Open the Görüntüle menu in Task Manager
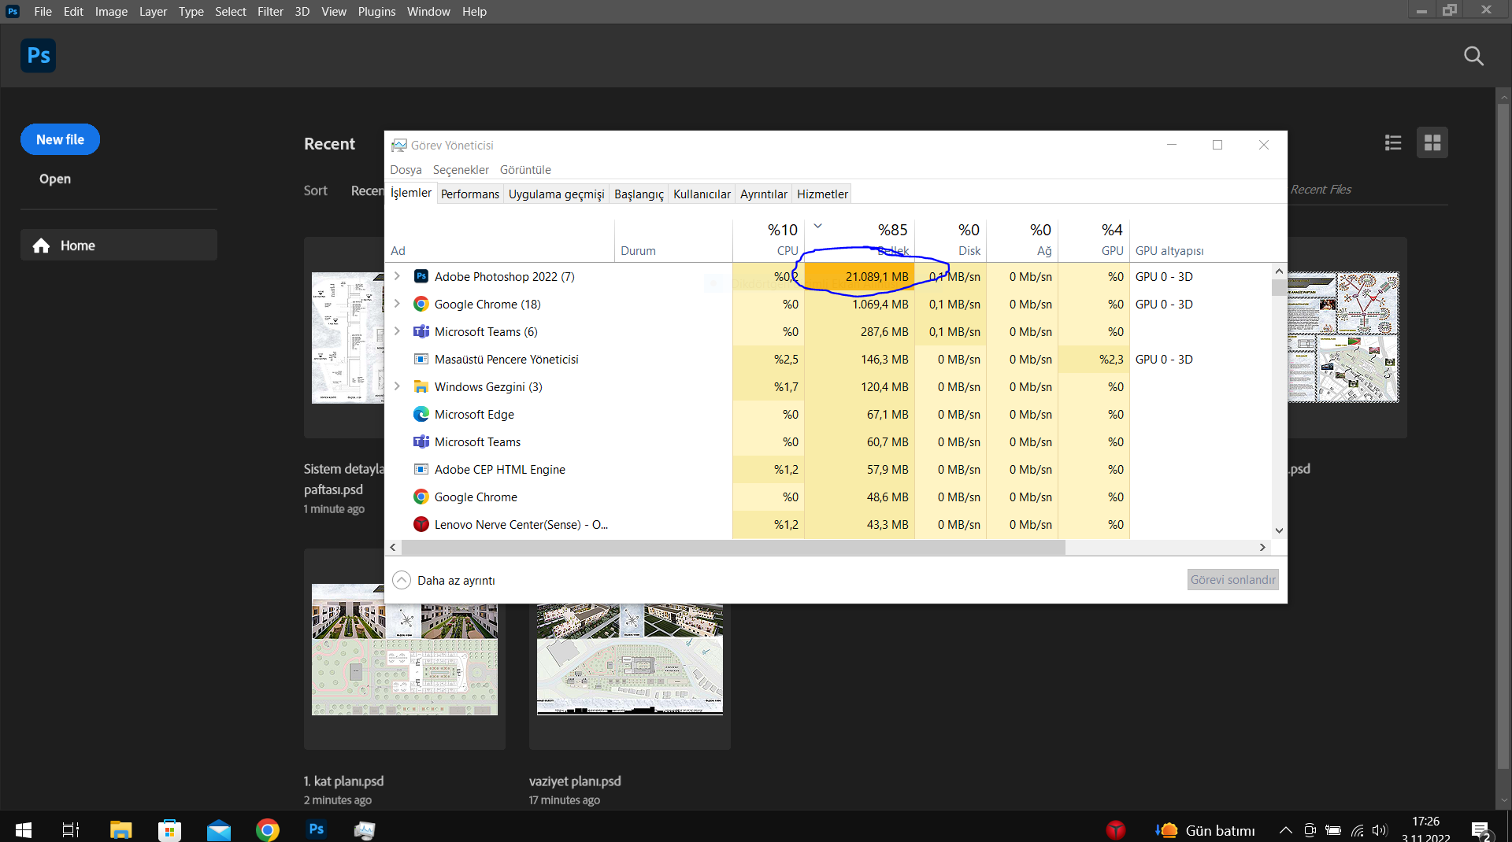Image resolution: width=1512 pixels, height=842 pixels. [525, 170]
